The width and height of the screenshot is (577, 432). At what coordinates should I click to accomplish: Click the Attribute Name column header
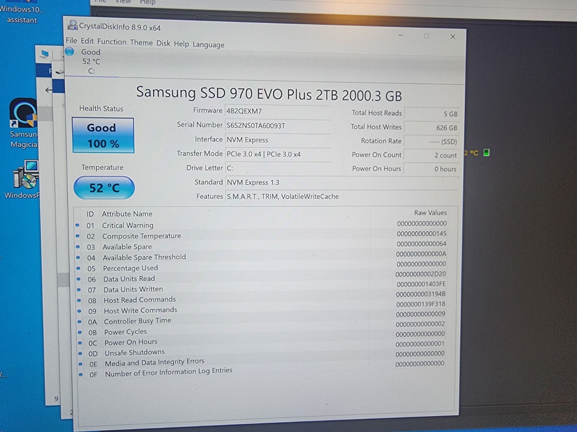click(127, 214)
